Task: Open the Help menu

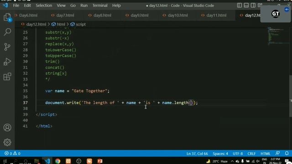Action: point(116,5)
